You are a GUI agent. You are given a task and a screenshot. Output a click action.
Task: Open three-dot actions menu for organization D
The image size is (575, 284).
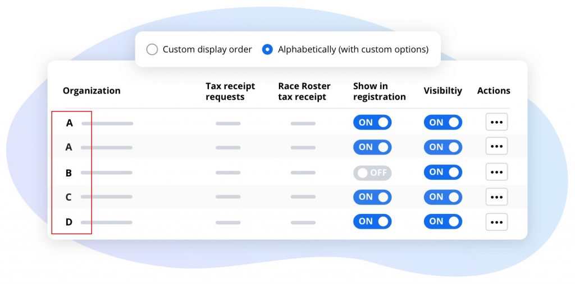496,222
